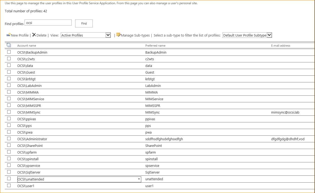This screenshot has height=193, width=315.
Task: Click the Delete link
Action: 41,35
